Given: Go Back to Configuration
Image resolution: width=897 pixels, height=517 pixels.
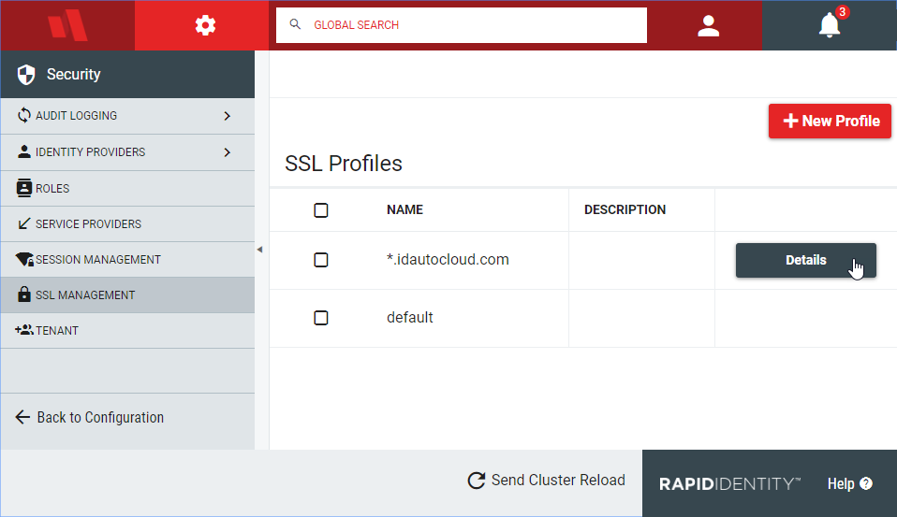Looking at the screenshot, I should tap(90, 418).
